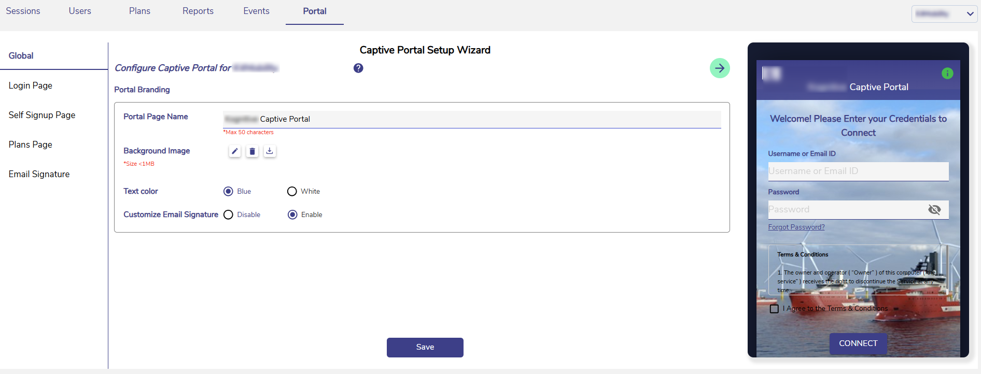Open the Sessions tab
Screen dimensions: 981x374
point(23,11)
